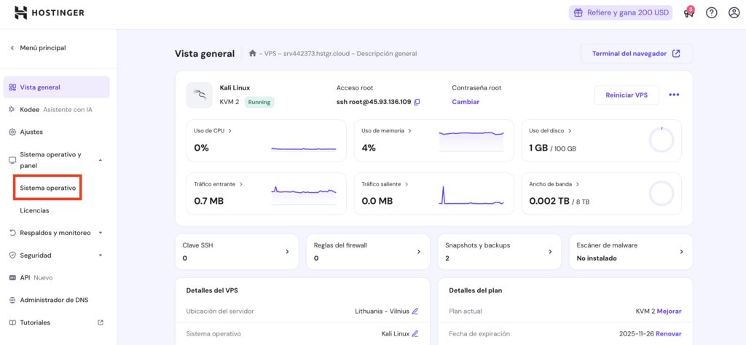Expand Respaldos y monitoreo menu

101,233
